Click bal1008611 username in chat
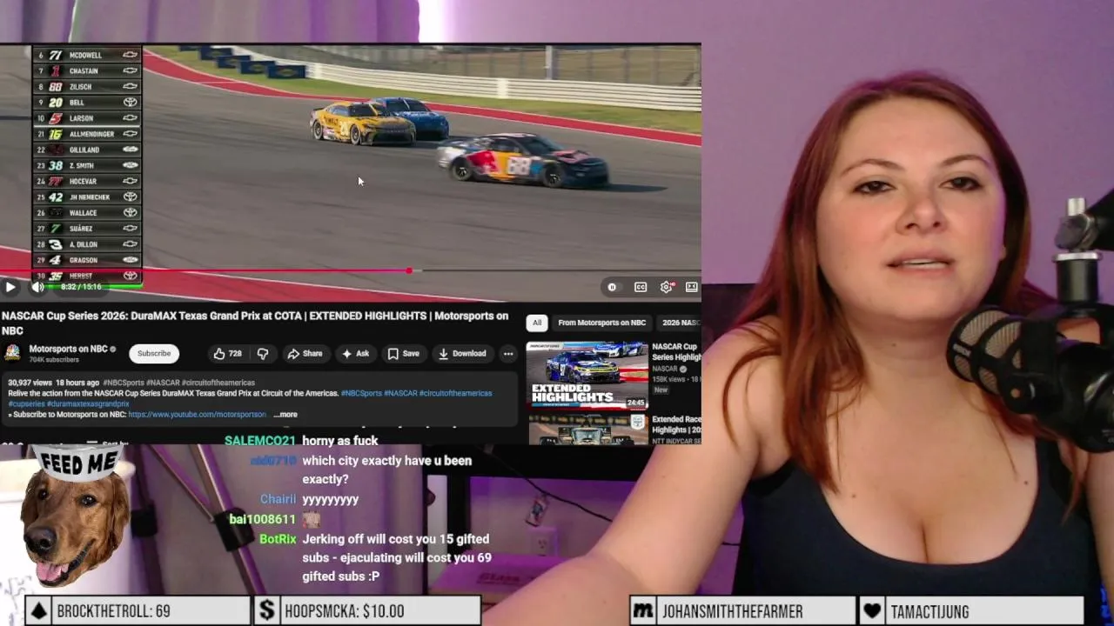 [262, 519]
